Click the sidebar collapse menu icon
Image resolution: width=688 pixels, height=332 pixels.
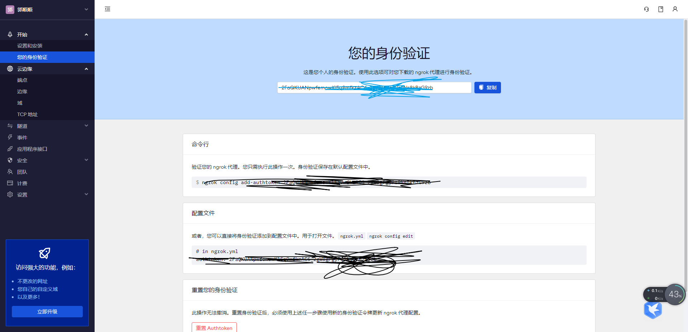point(107,9)
